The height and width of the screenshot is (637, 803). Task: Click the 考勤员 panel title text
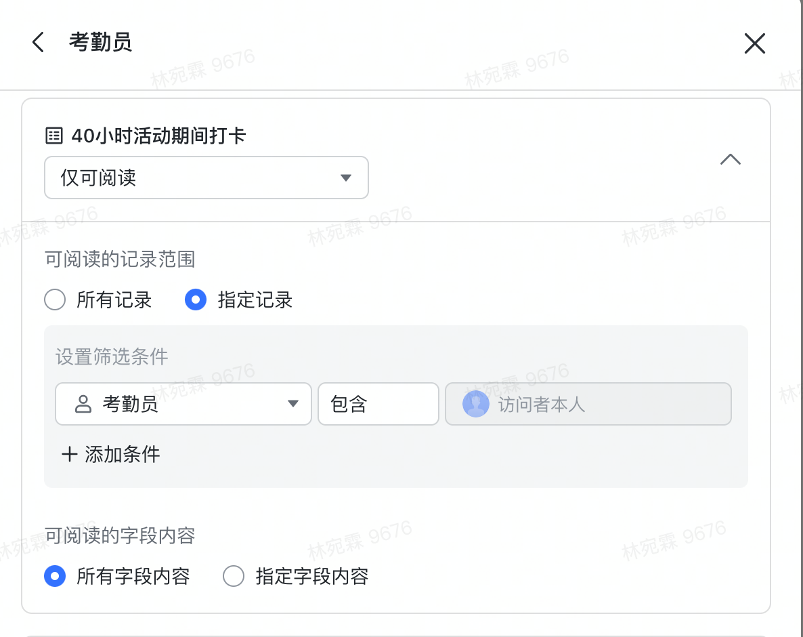100,42
